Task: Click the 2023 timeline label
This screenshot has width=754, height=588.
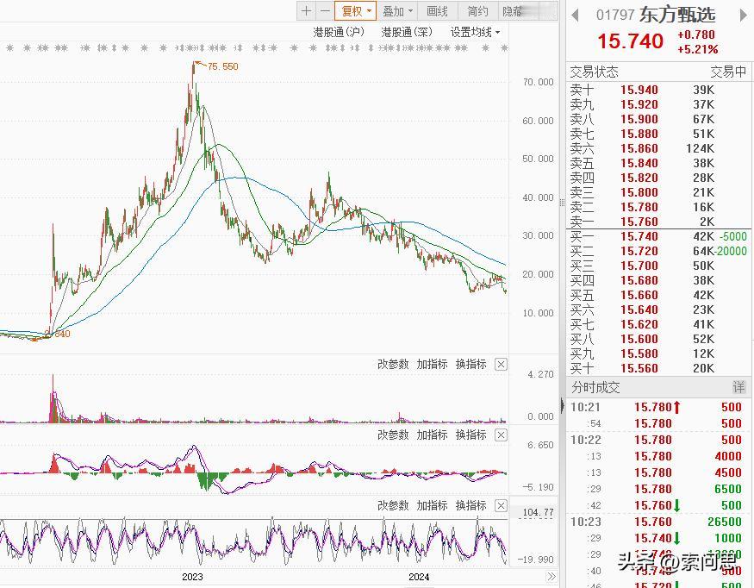Action: [192, 577]
